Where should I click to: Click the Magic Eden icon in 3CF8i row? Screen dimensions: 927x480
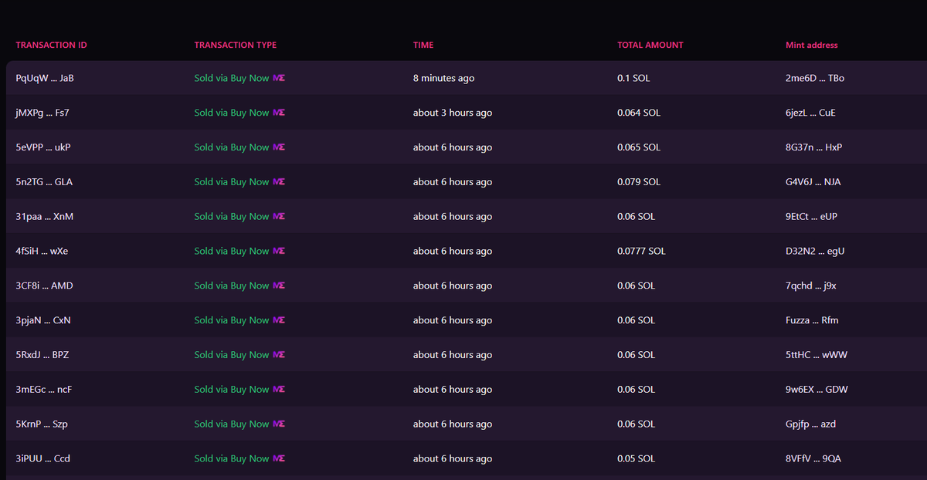pos(279,286)
